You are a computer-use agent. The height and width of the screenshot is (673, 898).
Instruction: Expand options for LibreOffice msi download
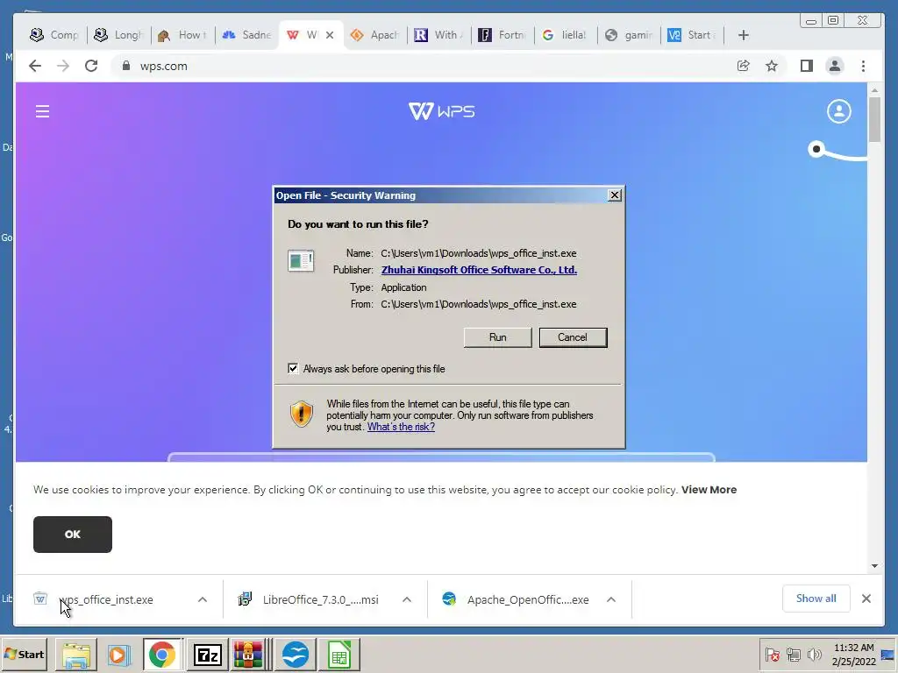coord(407,599)
